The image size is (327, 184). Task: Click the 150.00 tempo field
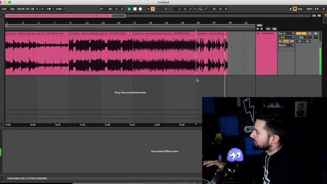(x=20, y=9)
